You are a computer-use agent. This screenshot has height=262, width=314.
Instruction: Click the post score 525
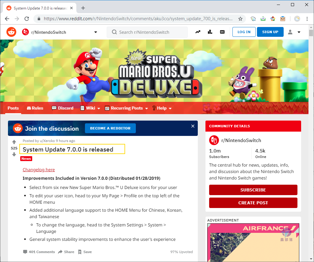(14, 148)
